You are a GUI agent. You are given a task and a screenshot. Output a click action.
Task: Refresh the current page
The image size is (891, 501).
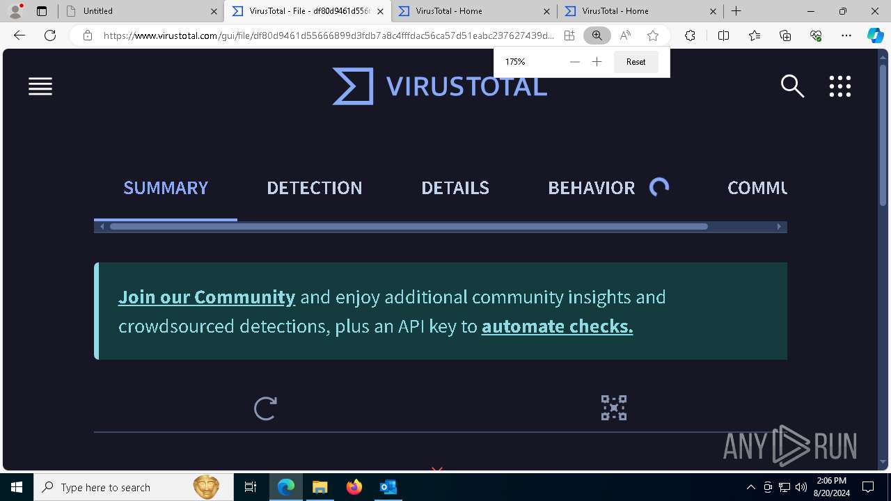(50, 35)
